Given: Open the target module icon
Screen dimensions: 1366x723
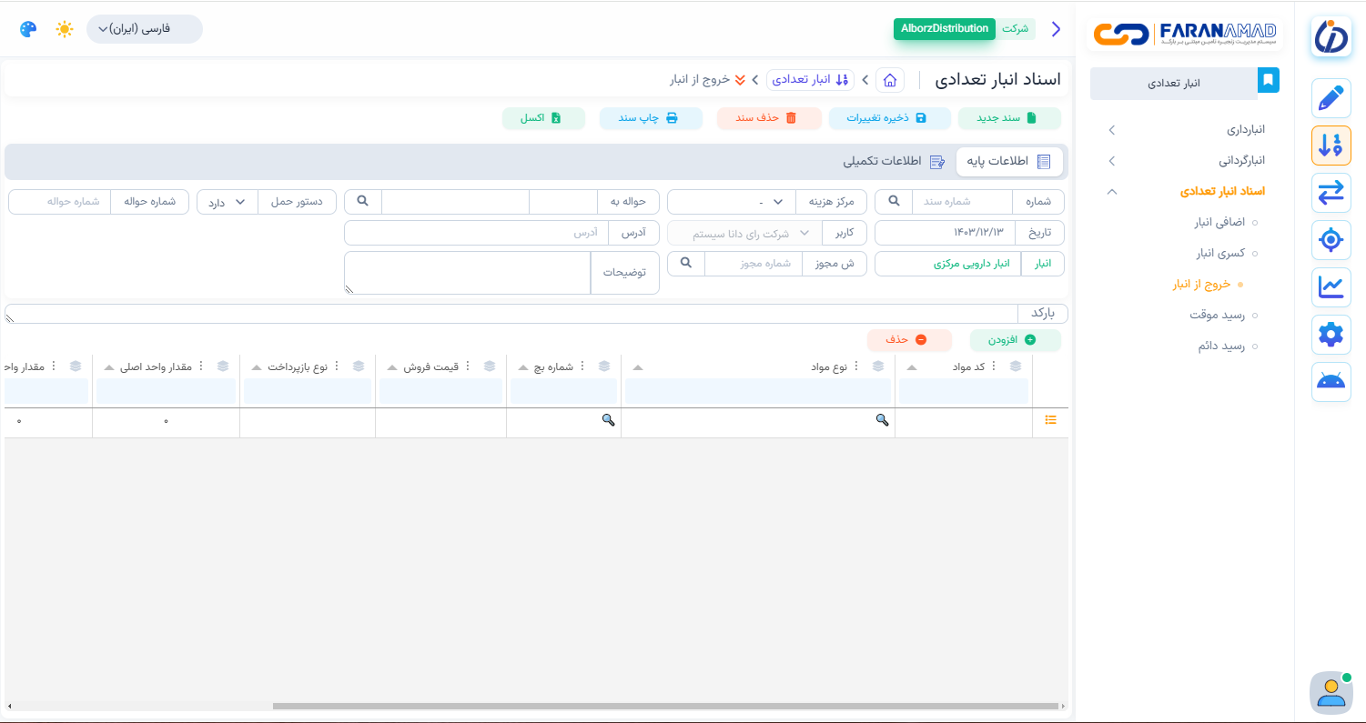Looking at the screenshot, I should [x=1331, y=240].
